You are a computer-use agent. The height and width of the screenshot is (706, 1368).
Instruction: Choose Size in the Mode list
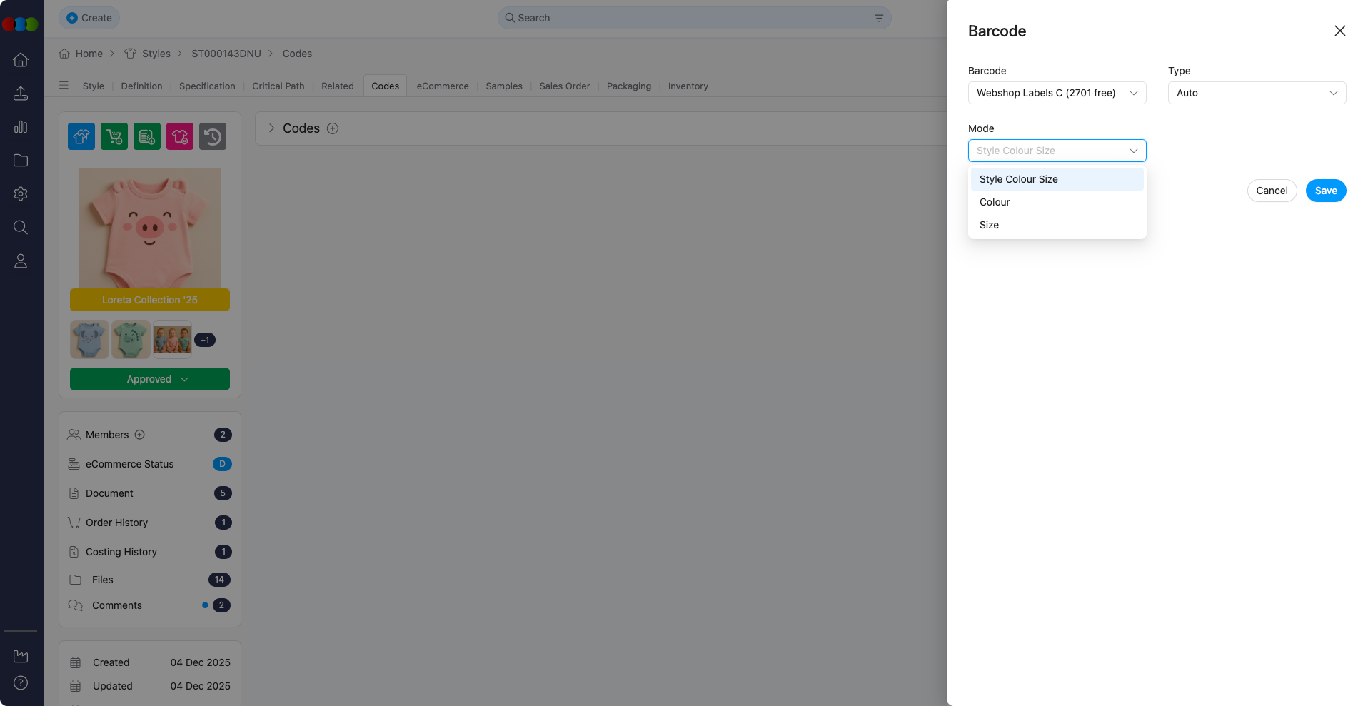pos(989,225)
